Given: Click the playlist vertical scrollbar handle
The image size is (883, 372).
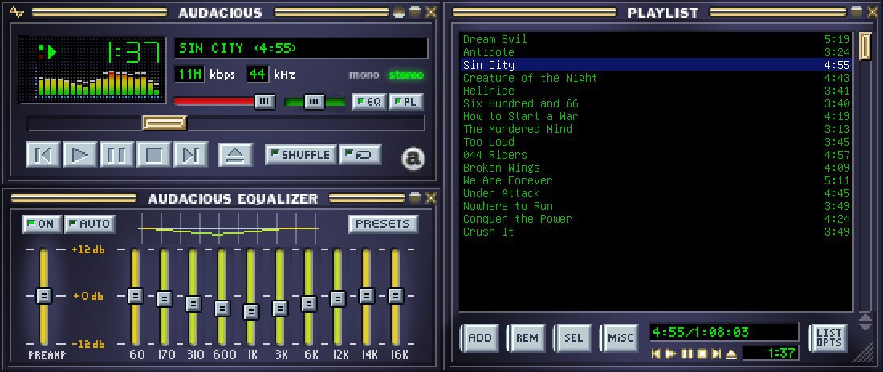Looking at the screenshot, I should [x=865, y=46].
